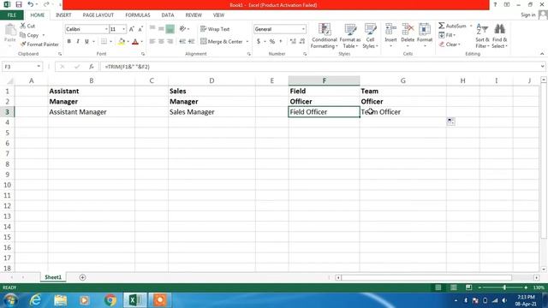Click the Copy button
The image size is (548, 308).
[x=30, y=35]
